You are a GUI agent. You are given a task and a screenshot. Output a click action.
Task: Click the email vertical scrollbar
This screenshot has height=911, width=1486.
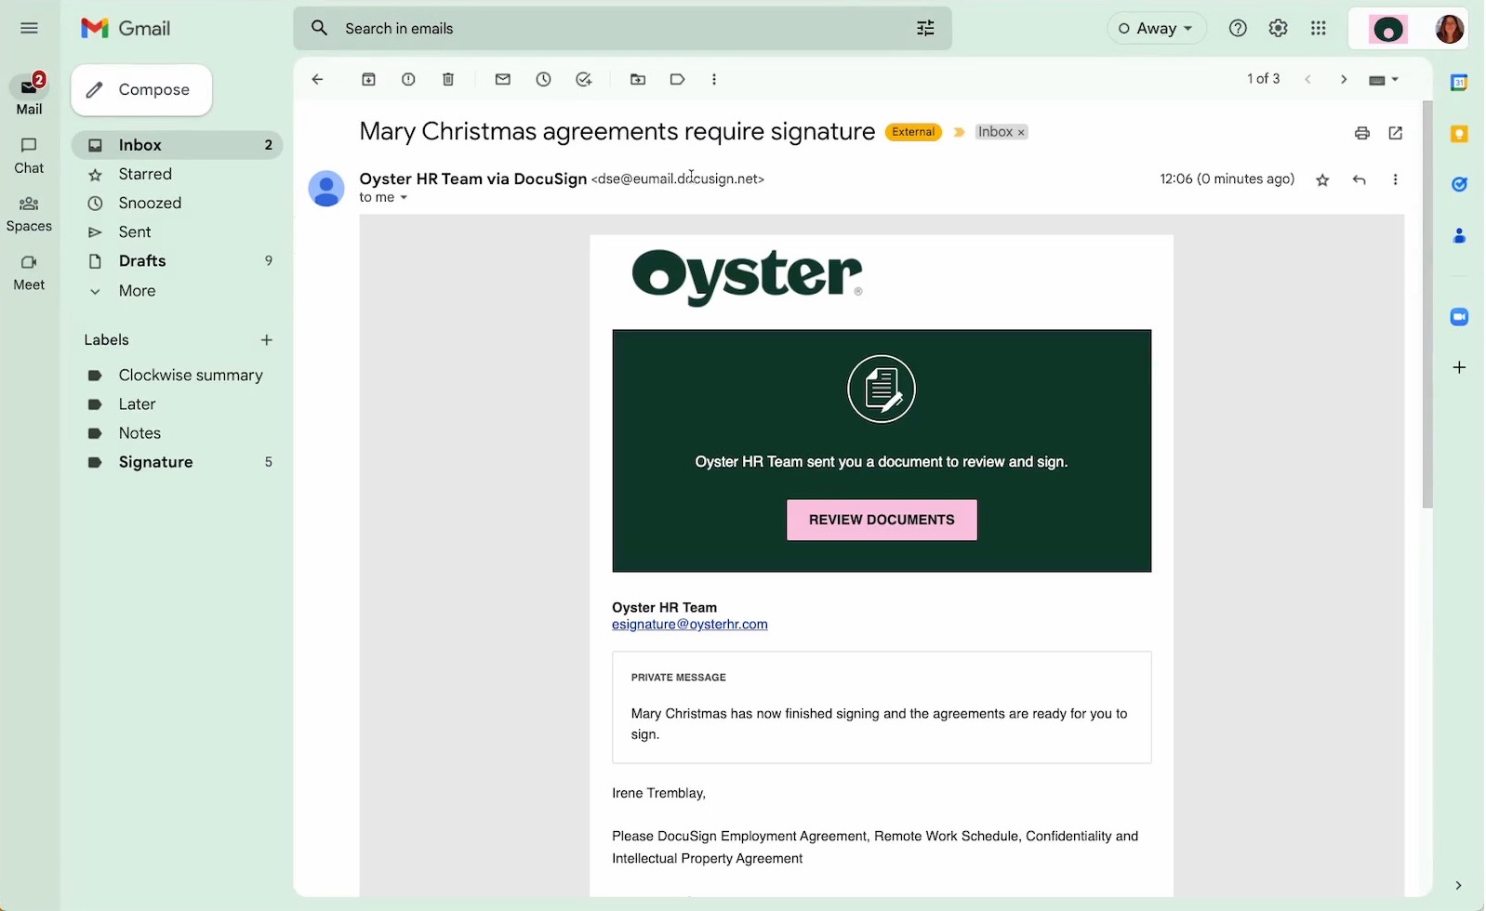click(x=1427, y=305)
